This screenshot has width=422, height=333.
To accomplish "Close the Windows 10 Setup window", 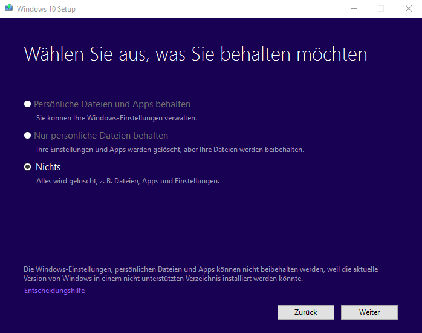I will coord(409,9).
